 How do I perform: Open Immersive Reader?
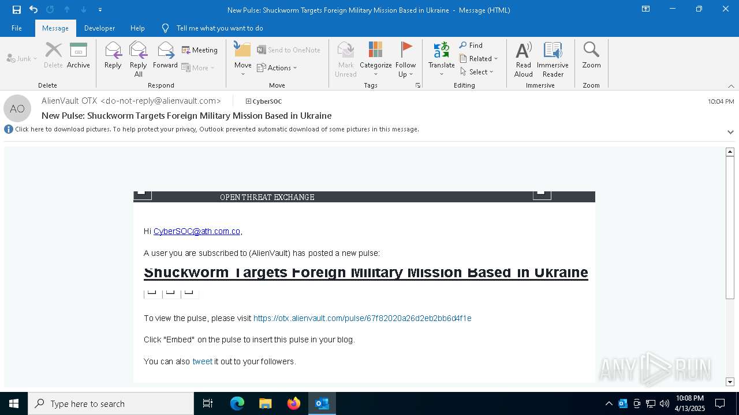(x=553, y=59)
